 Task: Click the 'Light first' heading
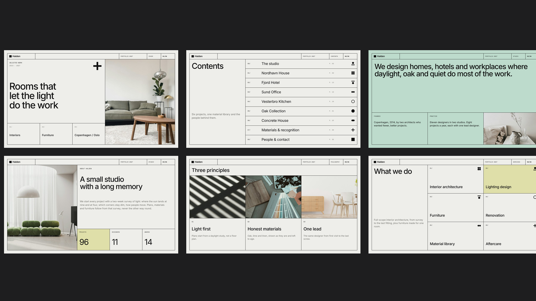(201, 229)
